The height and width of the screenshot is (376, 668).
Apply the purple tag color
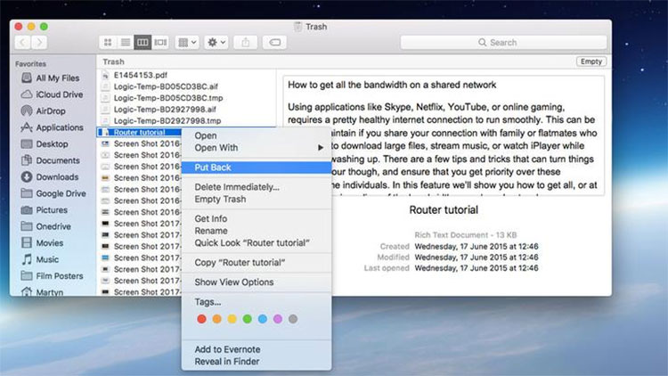(x=278, y=319)
